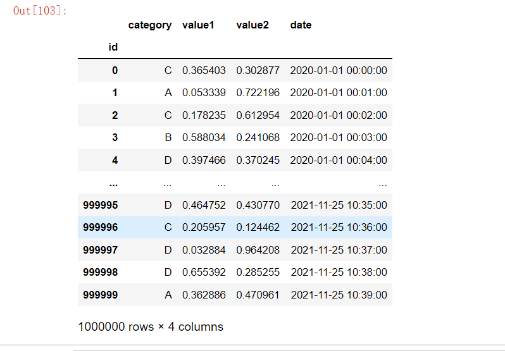Image resolution: width=505 pixels, height=351 pixels.
Task: Click value1 cell 0.588034
Action: point(204,138)
